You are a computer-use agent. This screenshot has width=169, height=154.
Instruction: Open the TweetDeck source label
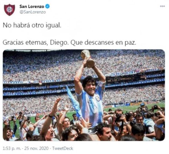[x=63, y=149]
